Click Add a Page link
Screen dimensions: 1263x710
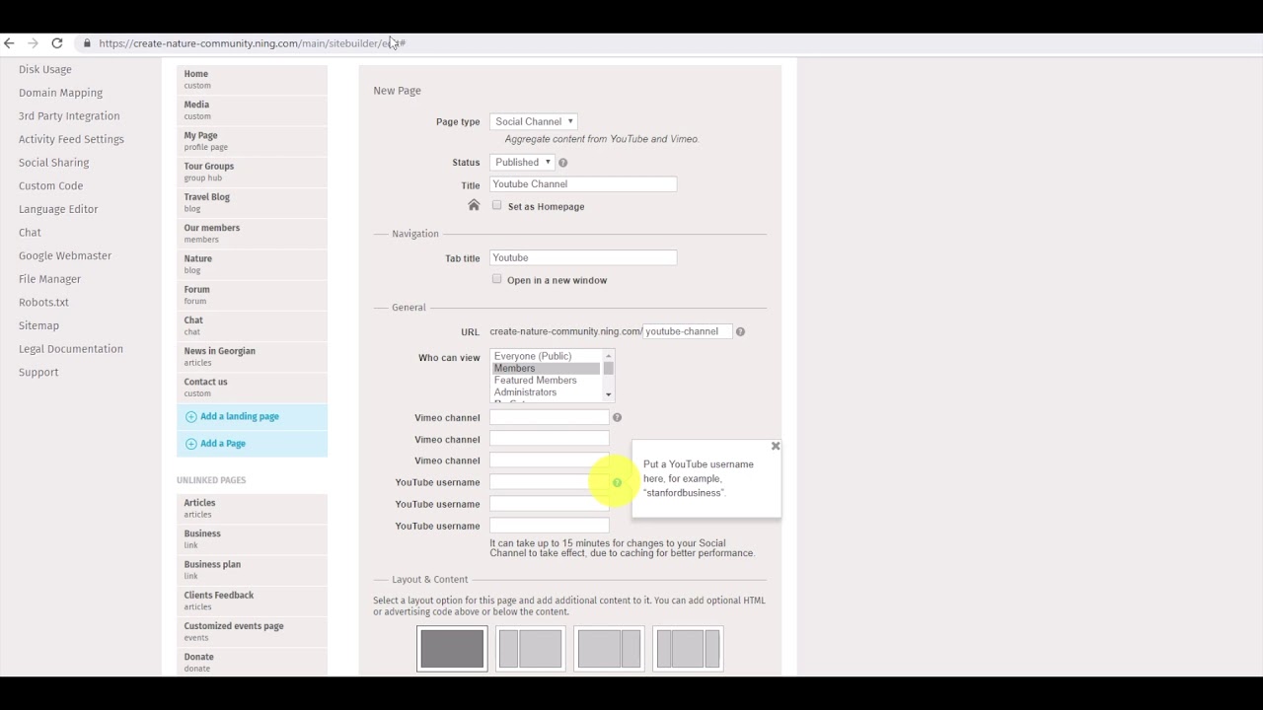[223, 444]
